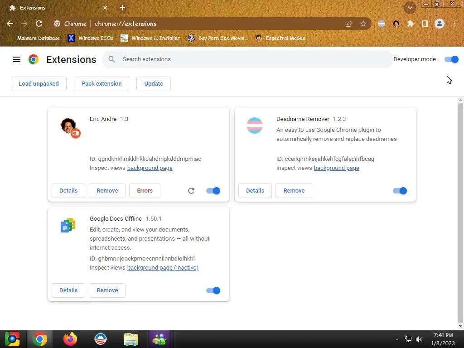Launch Firefox from the taskbar

point(70,339)
